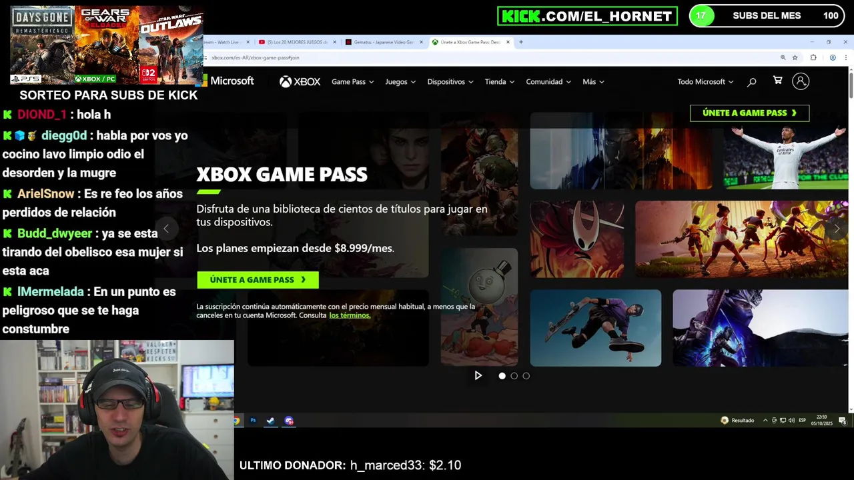Expand the Todo Microsoft dropdown
The image size is (854, 480).
pos(705,82)
